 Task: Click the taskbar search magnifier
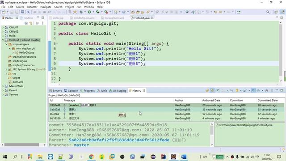pyautogui.click(x=15, y=157)
